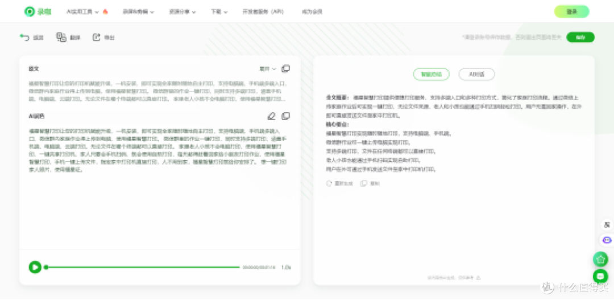Copy the 原文 original text
The image size is (614, 300).
[286, 69]
